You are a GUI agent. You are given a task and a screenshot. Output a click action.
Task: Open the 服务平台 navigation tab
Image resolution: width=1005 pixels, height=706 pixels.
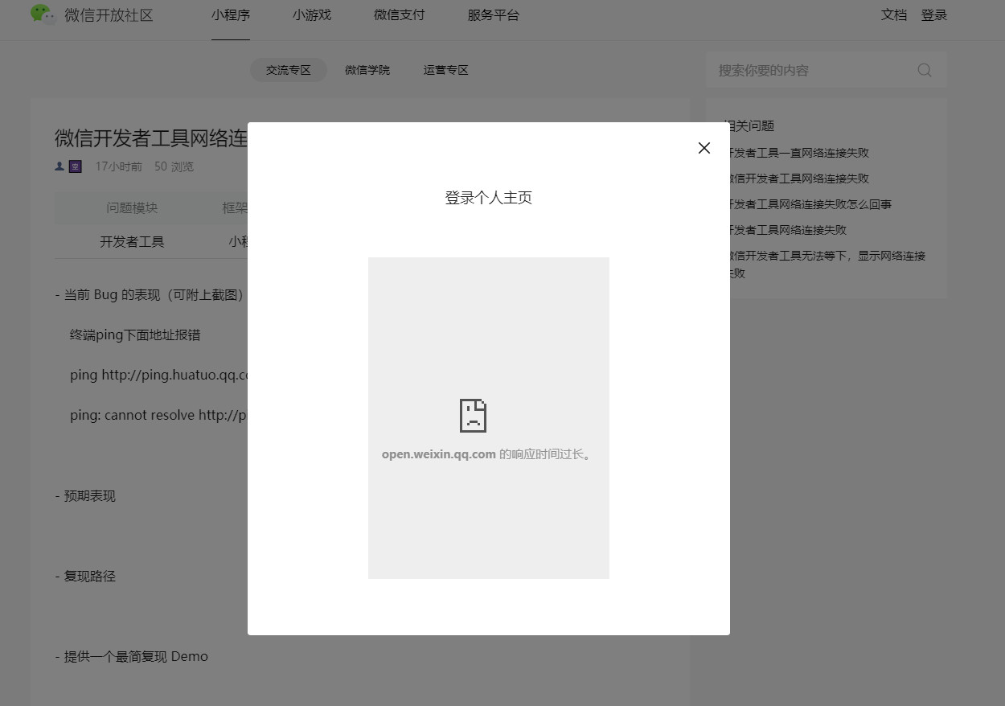coord(494,15)
